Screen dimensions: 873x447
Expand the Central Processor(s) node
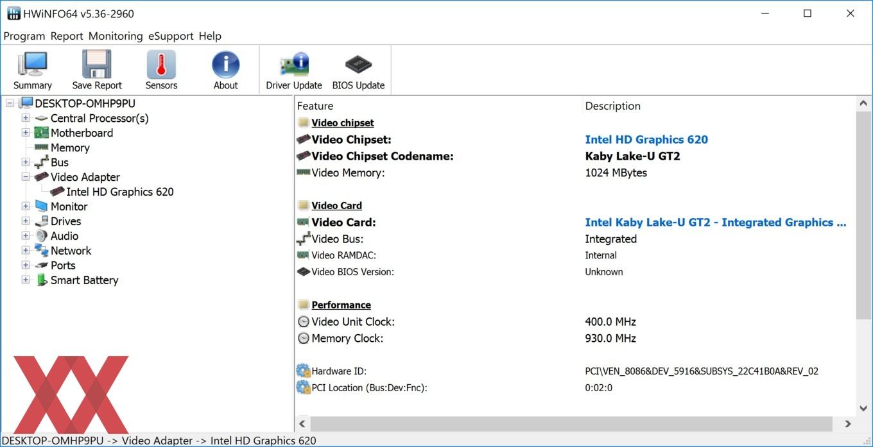click(x=26, y=118)
